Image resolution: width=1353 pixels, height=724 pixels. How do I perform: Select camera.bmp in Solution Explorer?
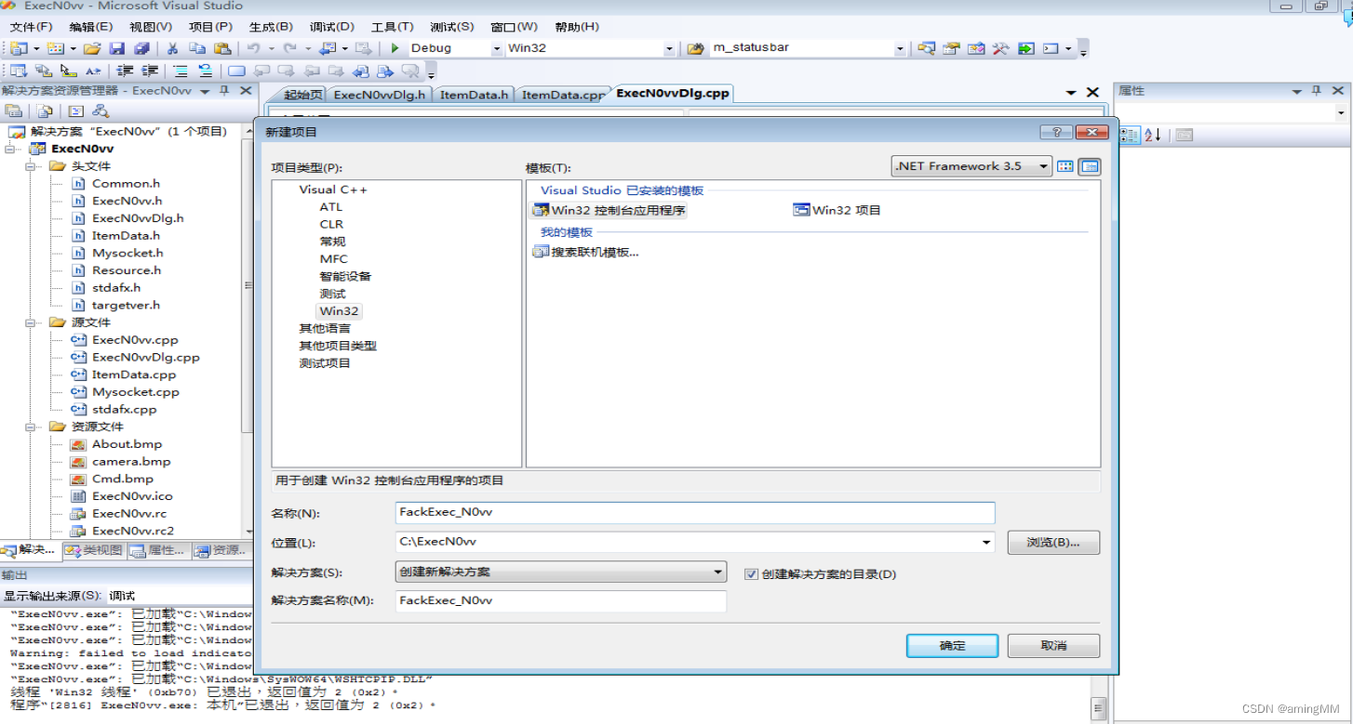pyautogui.click(x=131, y=462)
